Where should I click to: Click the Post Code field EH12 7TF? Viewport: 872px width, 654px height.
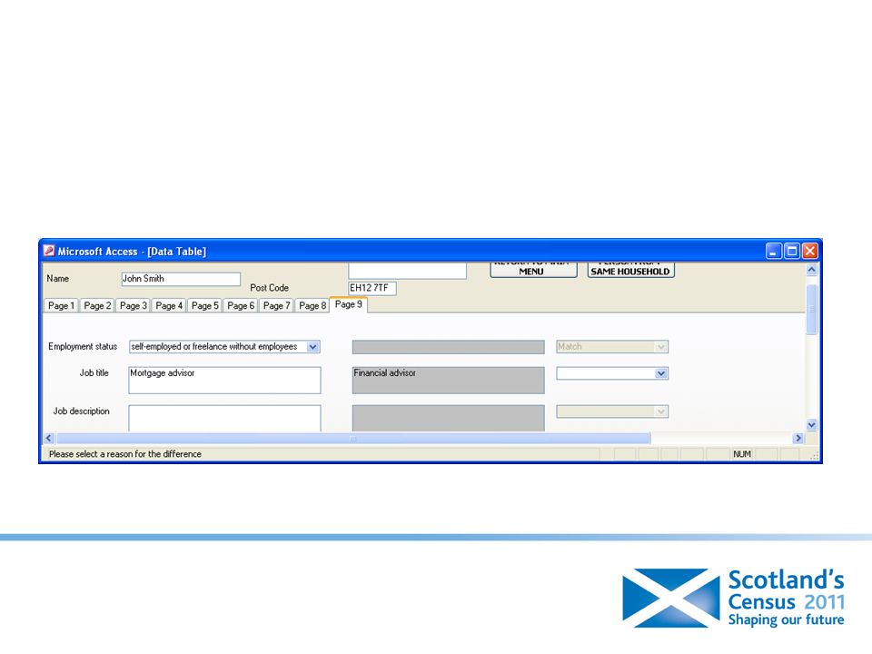pos(372,288)
